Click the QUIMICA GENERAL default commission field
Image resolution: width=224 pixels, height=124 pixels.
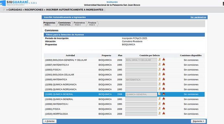click(141, 94)
